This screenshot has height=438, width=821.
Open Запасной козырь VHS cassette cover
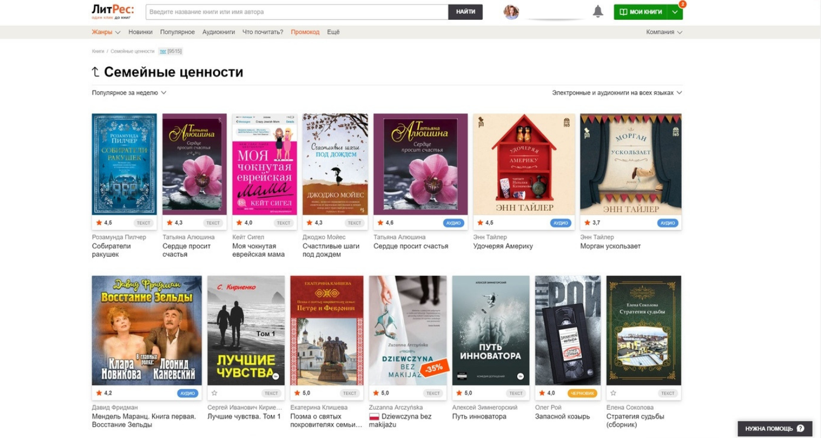tap(568, 330)
